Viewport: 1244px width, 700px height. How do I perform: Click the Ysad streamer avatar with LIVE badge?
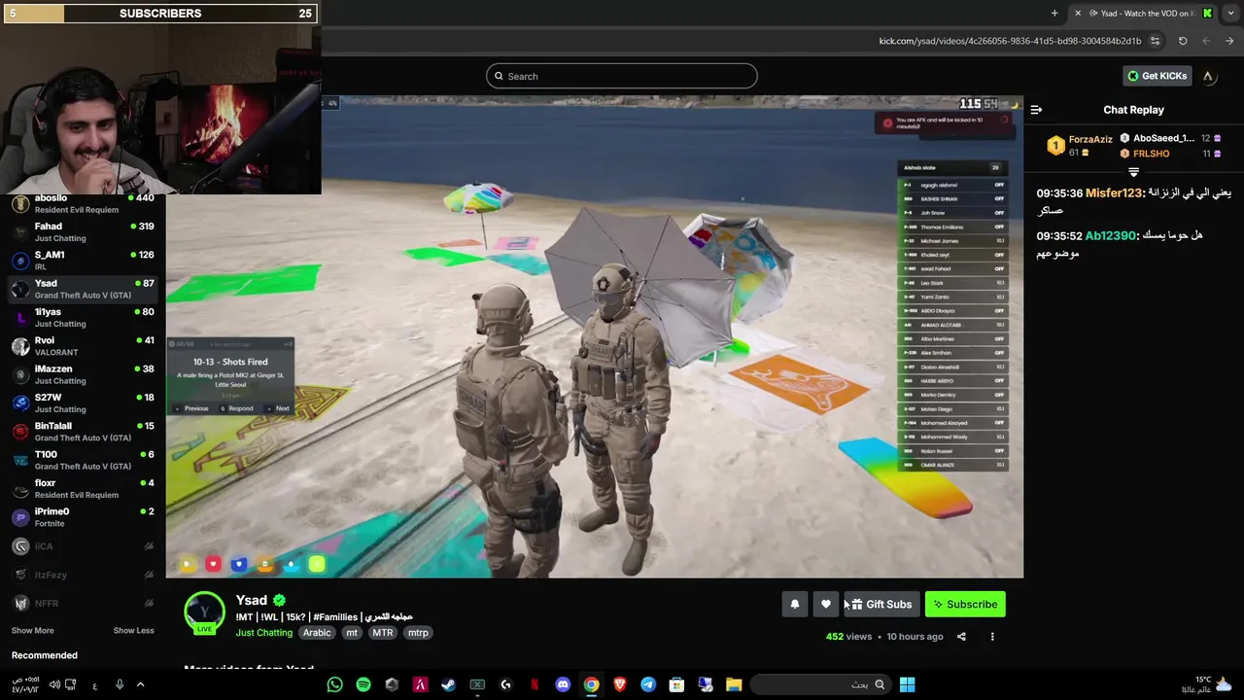(x=205, y=613)
